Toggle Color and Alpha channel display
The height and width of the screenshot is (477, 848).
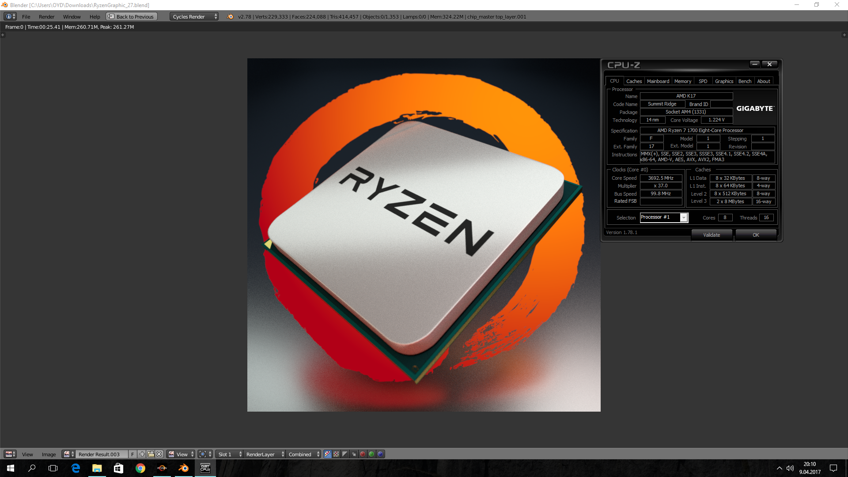328,454
